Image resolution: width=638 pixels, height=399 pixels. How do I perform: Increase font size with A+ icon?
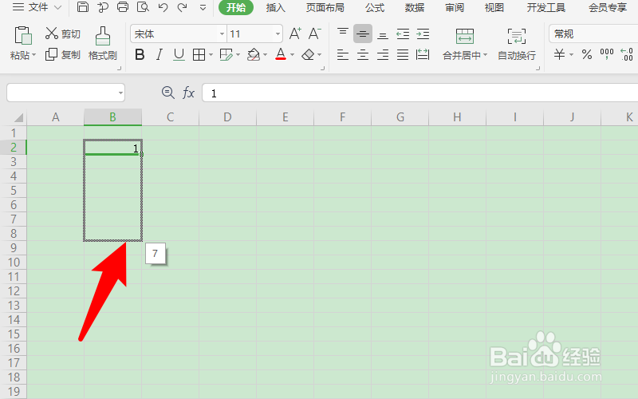(295, 34)
